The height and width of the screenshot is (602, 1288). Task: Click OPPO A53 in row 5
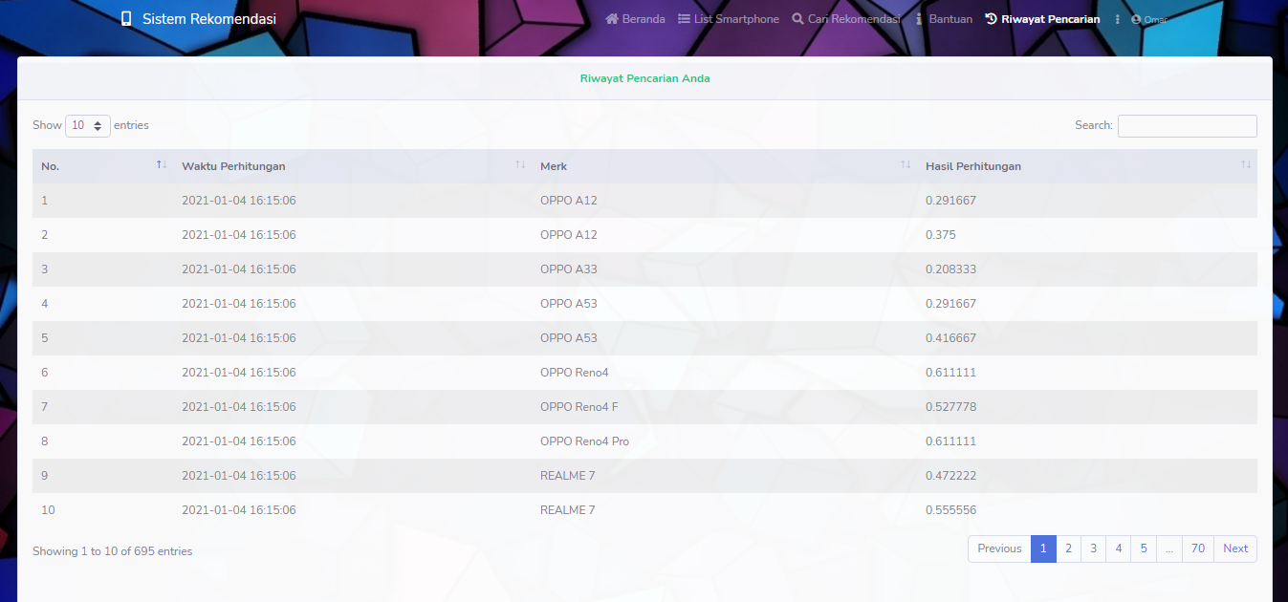tap(568, 338)
